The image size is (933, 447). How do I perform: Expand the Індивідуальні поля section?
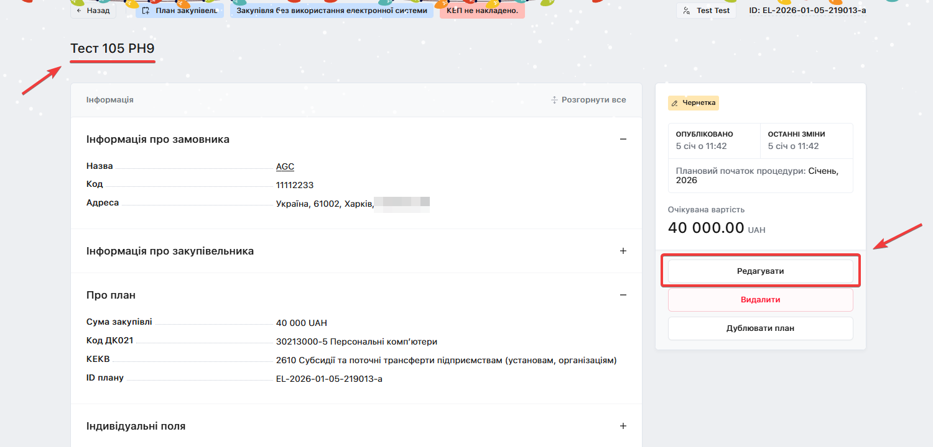tap(623, 426)
